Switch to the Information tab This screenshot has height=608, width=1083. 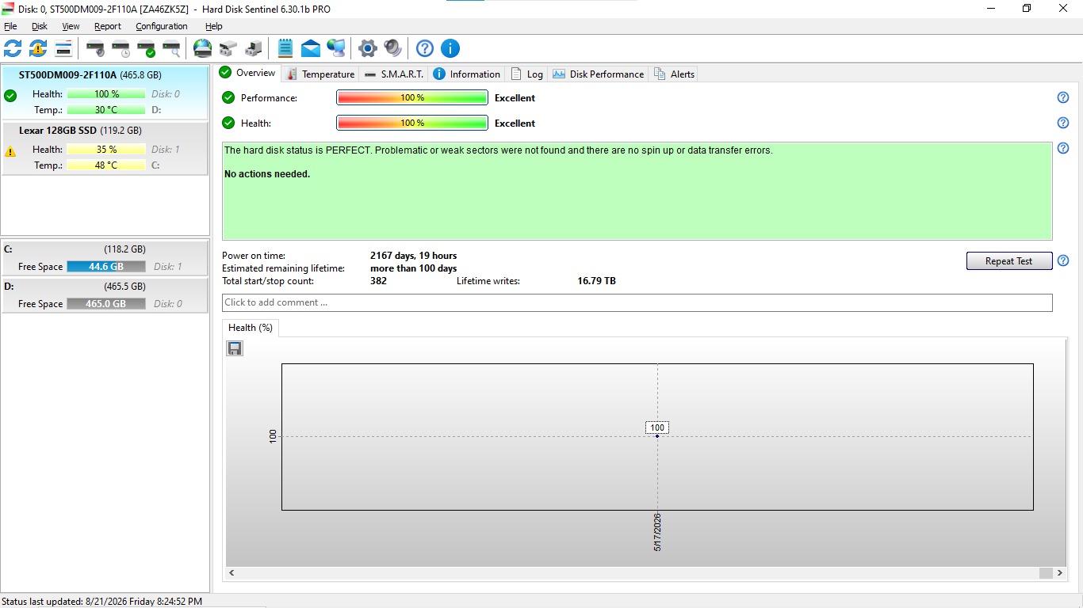pyautogui.click(x=467, y=74)
